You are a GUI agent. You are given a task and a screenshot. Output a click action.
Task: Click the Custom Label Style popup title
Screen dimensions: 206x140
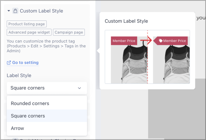[x=126, y=21]
